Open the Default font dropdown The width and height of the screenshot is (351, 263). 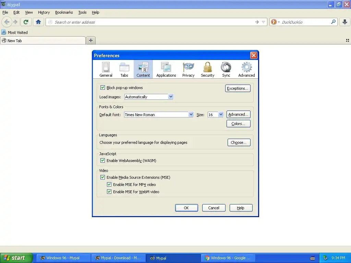(x=159, y=114)
